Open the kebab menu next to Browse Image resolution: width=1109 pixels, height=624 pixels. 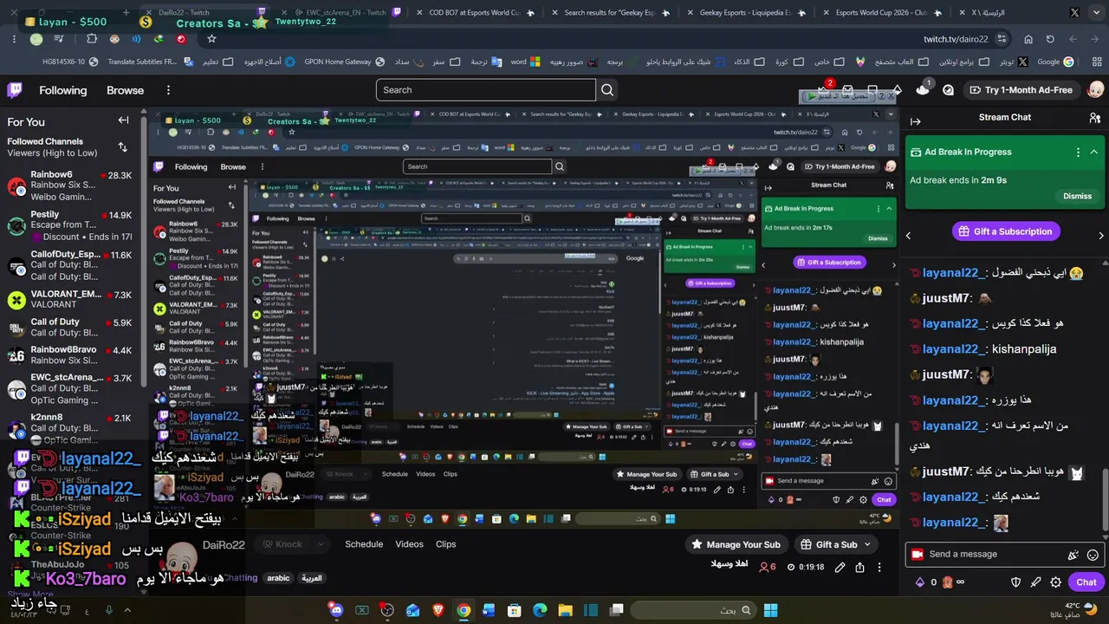168,90
